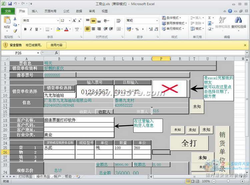Apply Percent Style formatting
The image size is (250, 185).
(137, 29)
